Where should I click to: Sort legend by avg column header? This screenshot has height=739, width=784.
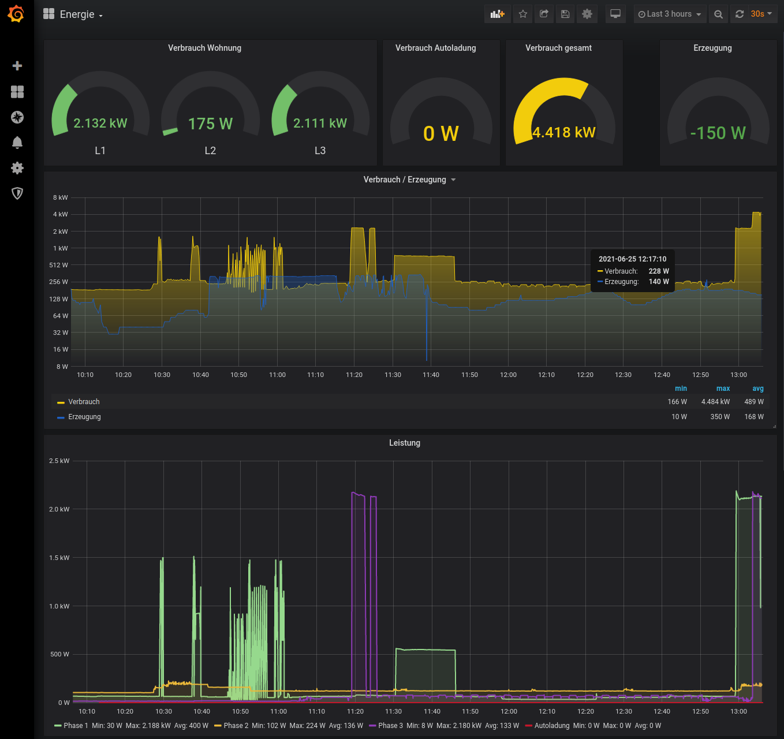[757, 389]
